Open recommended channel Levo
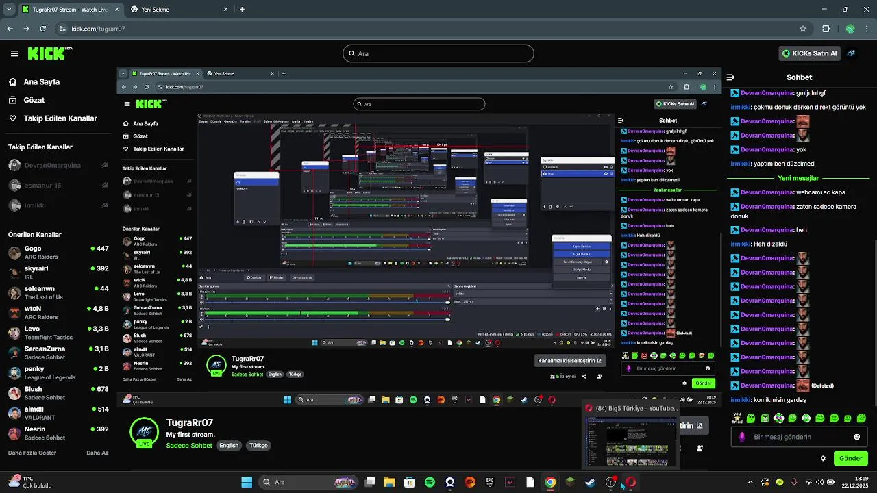Screen dimensions: 877x493 click(x=58, y=333)
